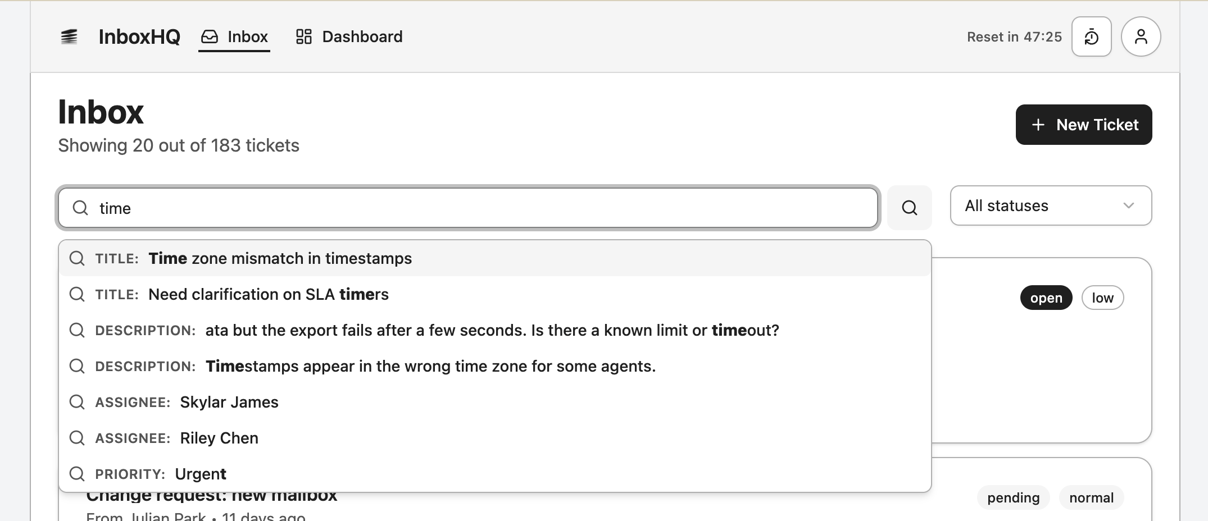This screenshot has height=521, width=1208.
Task: Pick the Skylar James assignee suggestion
Action: tap(229, 402)
